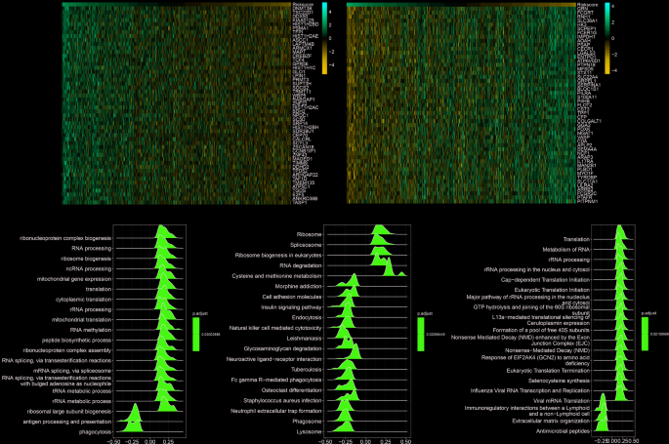The width and height of the screenshot is (669, 444).
Task: Click the 'Cysteine and methionine metabolism' label
Action: 277,276
